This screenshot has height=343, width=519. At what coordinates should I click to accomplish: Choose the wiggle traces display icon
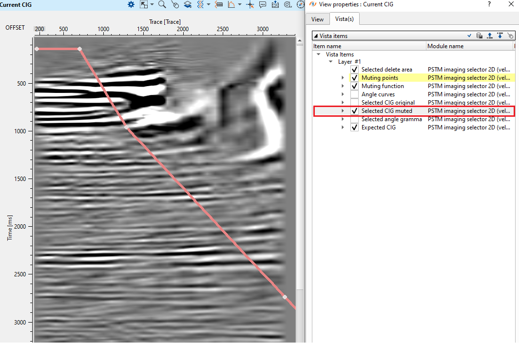(200, 5)
